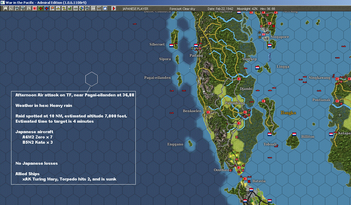Click the red play arrow in toolbar
Image resolution: width=351 pixels, height=205 pixels.
pos(114,8)
